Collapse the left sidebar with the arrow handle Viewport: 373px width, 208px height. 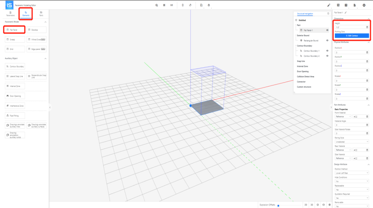pyautogui.click(x=50, y=107)
